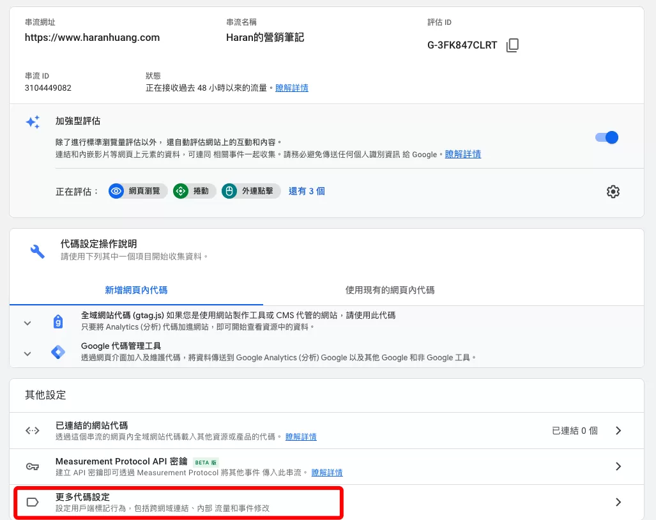Click the BETA 版 badge

206,463
